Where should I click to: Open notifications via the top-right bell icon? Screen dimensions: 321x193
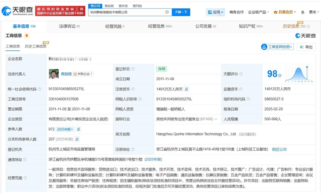coord(302,12)
